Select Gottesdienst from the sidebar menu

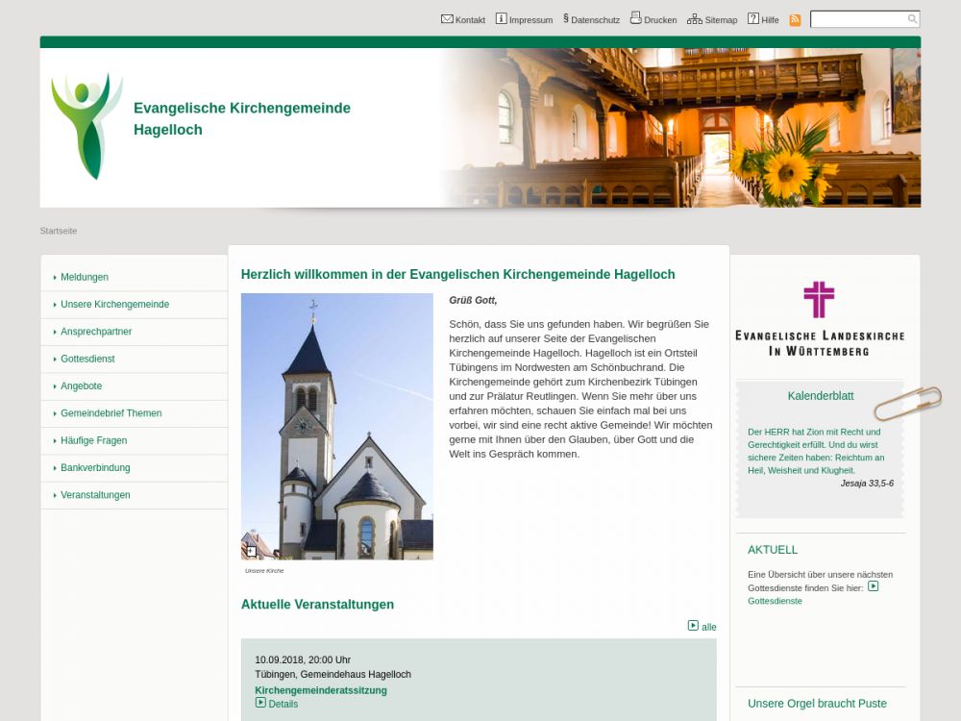(87, 359)
